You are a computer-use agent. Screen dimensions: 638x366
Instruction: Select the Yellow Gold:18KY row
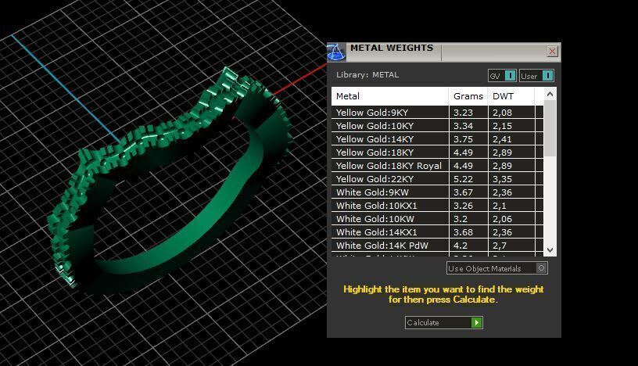click(x=437, y=152)
